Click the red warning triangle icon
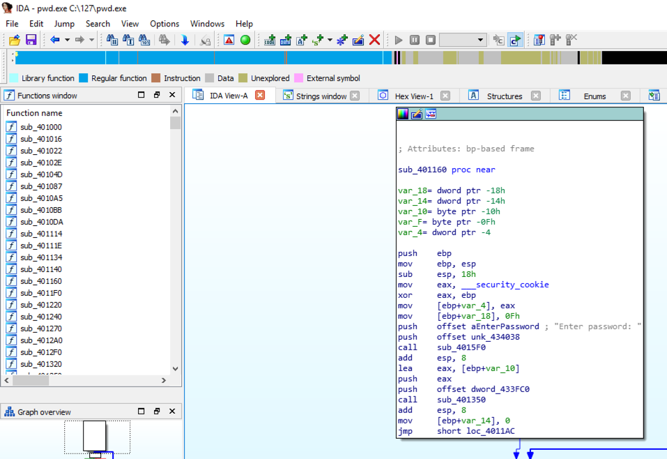Screen dimensions: 667x459 229,40
